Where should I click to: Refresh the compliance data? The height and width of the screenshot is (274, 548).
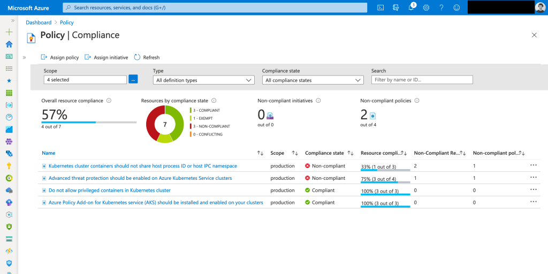pos(147,57)
